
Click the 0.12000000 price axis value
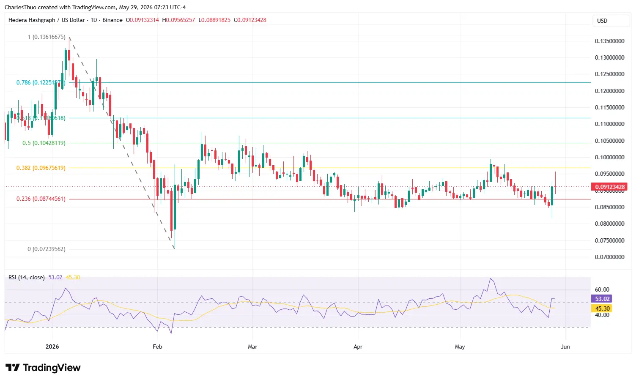point(609,91)
